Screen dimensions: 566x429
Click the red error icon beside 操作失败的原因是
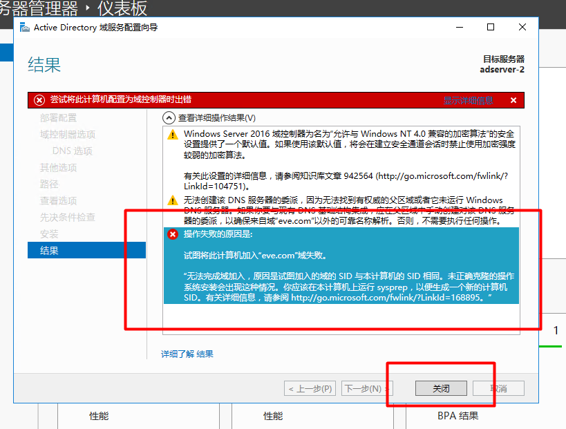[173, 234]
